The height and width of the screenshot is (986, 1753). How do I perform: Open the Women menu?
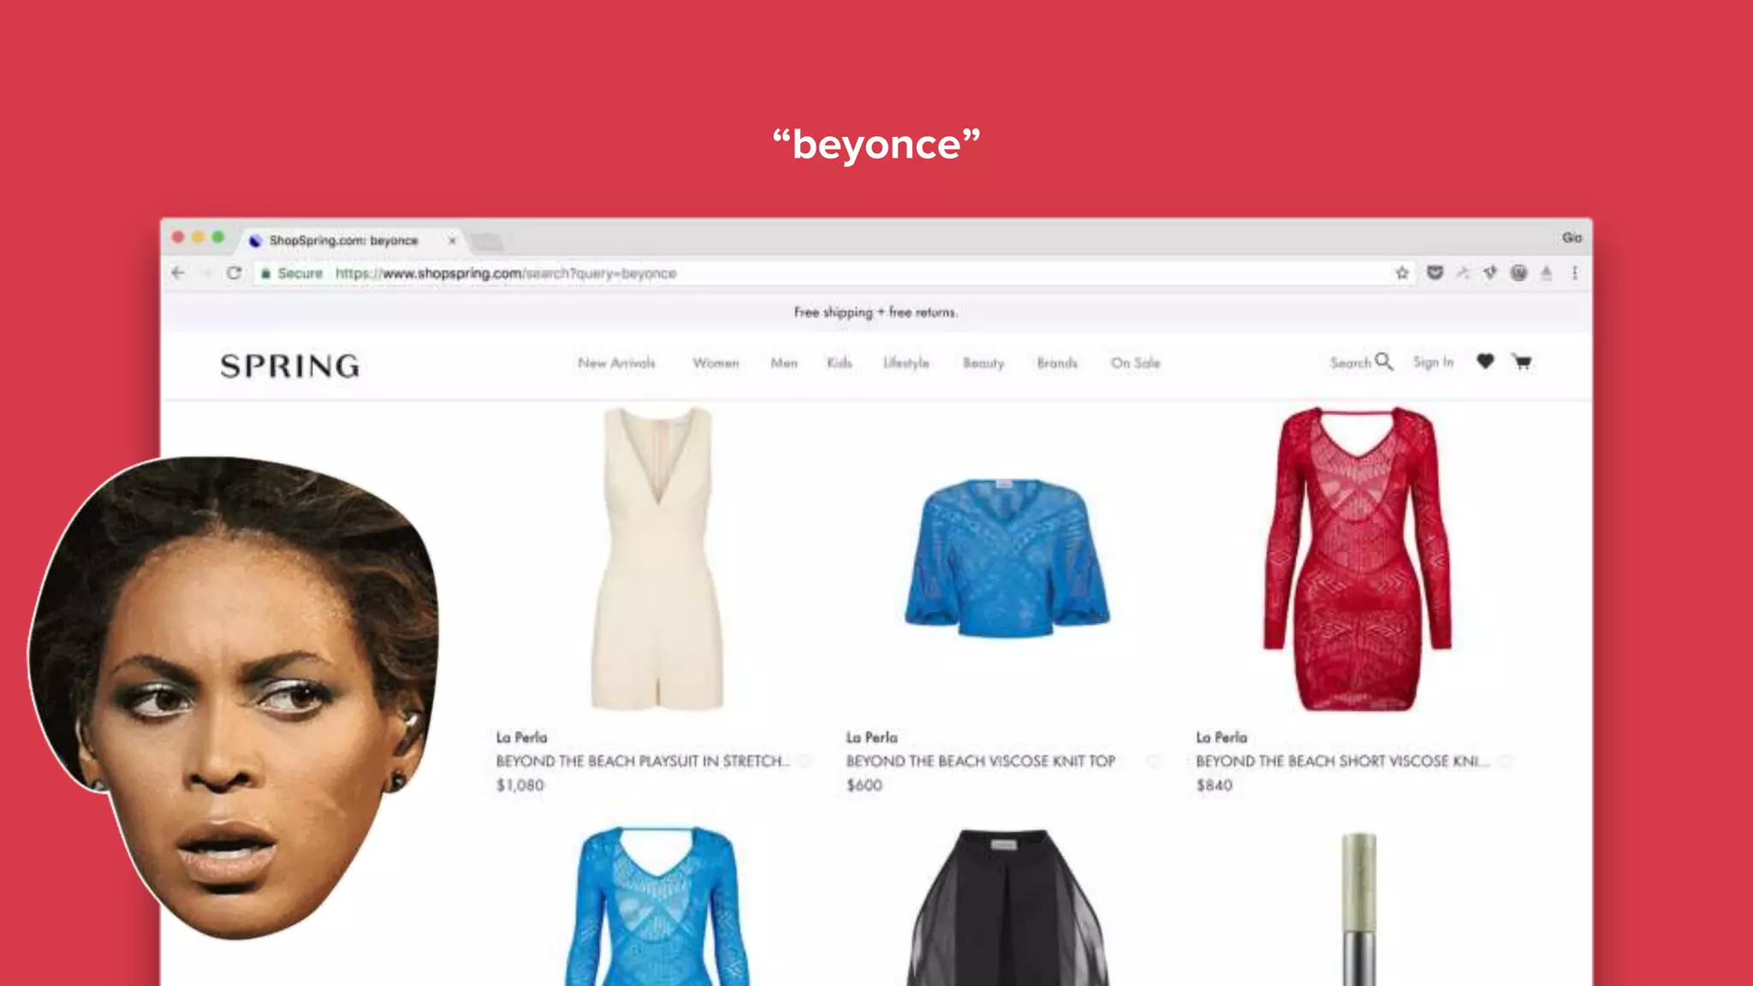[x=716, y=363]
